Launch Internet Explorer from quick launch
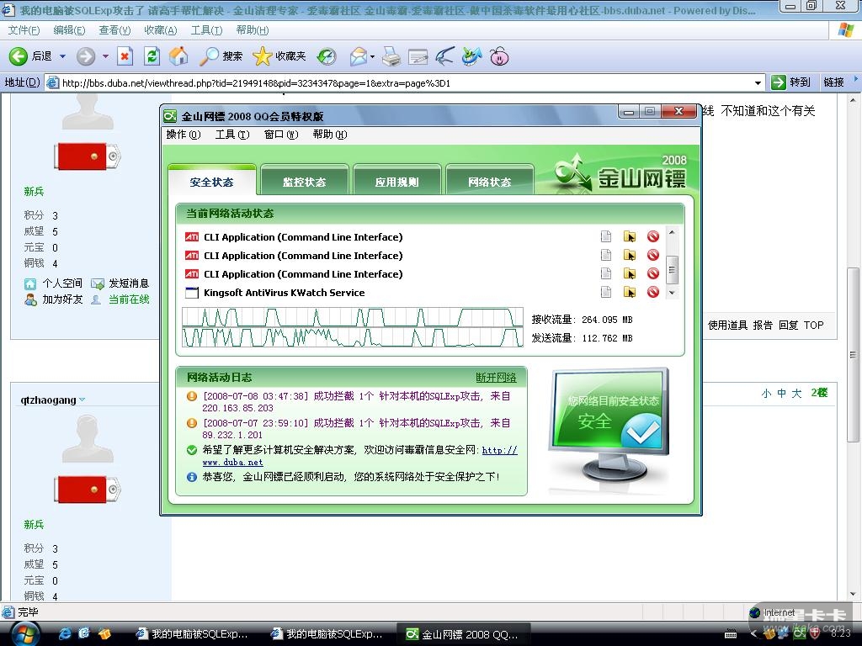862x646 pixels. [65, 634]
